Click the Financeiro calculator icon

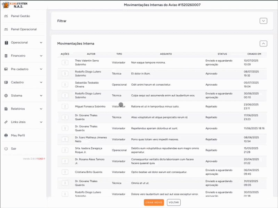(x=6, y=56)
